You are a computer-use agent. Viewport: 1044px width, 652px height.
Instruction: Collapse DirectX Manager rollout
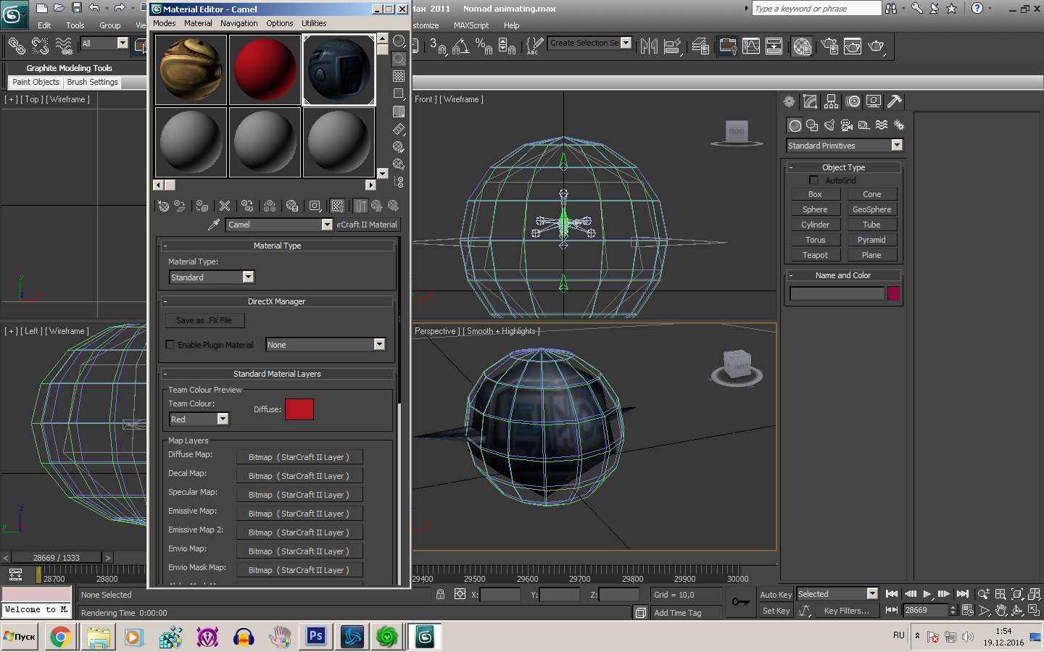[277, 301]
